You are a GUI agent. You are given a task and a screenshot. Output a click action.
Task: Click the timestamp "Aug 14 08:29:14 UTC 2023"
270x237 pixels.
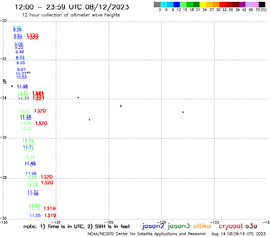239,234
